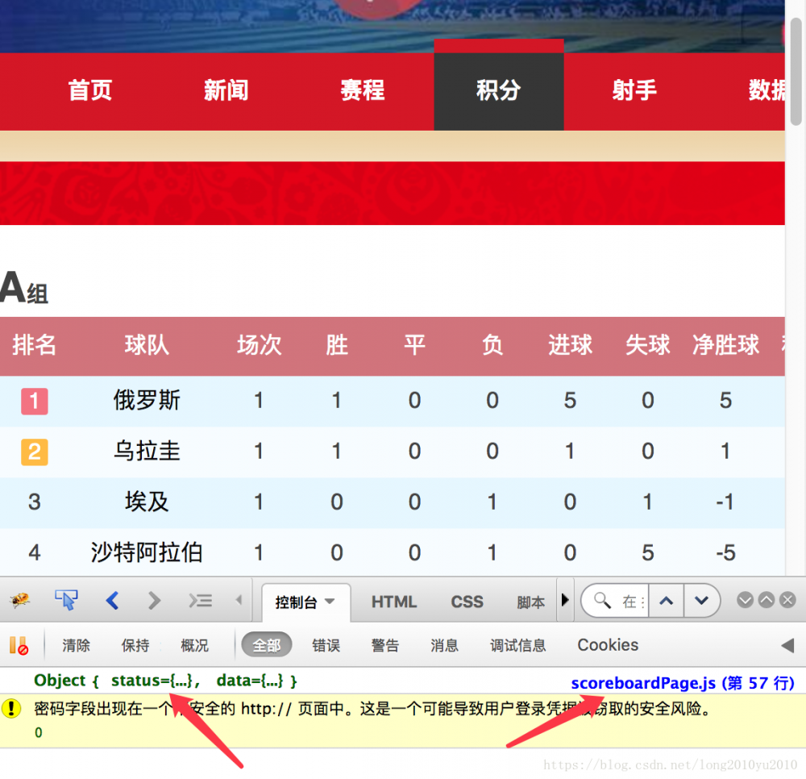This screenshot has height=779, width=806.
Task: Click the 俄罗斯 team name
Action: [x=147, y=401]
